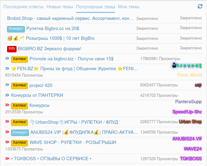Image resolution: width=207 pixels, height=166 pixels.
Task: Click the 17860981 Просмотры count
Action: click(160, 59)
